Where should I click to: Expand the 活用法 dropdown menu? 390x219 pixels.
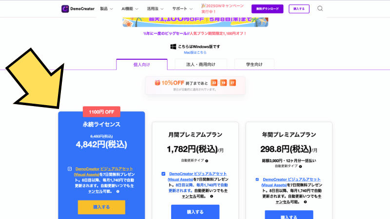tap(155, 9)
